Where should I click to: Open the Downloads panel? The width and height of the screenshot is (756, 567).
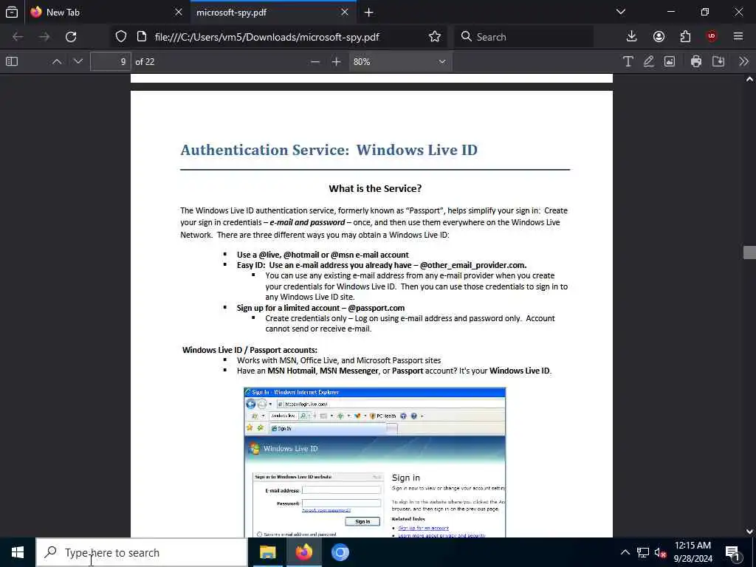click(x=632, y=37)
